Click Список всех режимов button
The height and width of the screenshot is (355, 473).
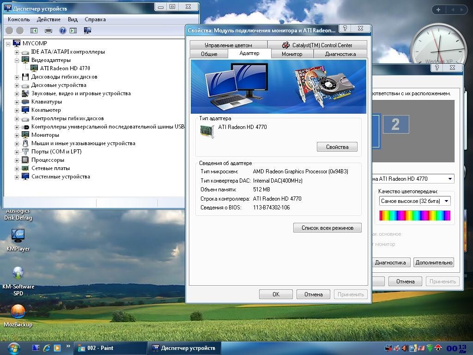pyautogui.click(x=327, y=228)
